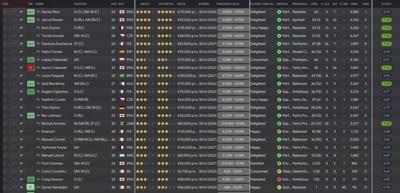Sort the squad by Transfer Value column
The width and height of the screenshot is (400, 193).
point(227,4)
